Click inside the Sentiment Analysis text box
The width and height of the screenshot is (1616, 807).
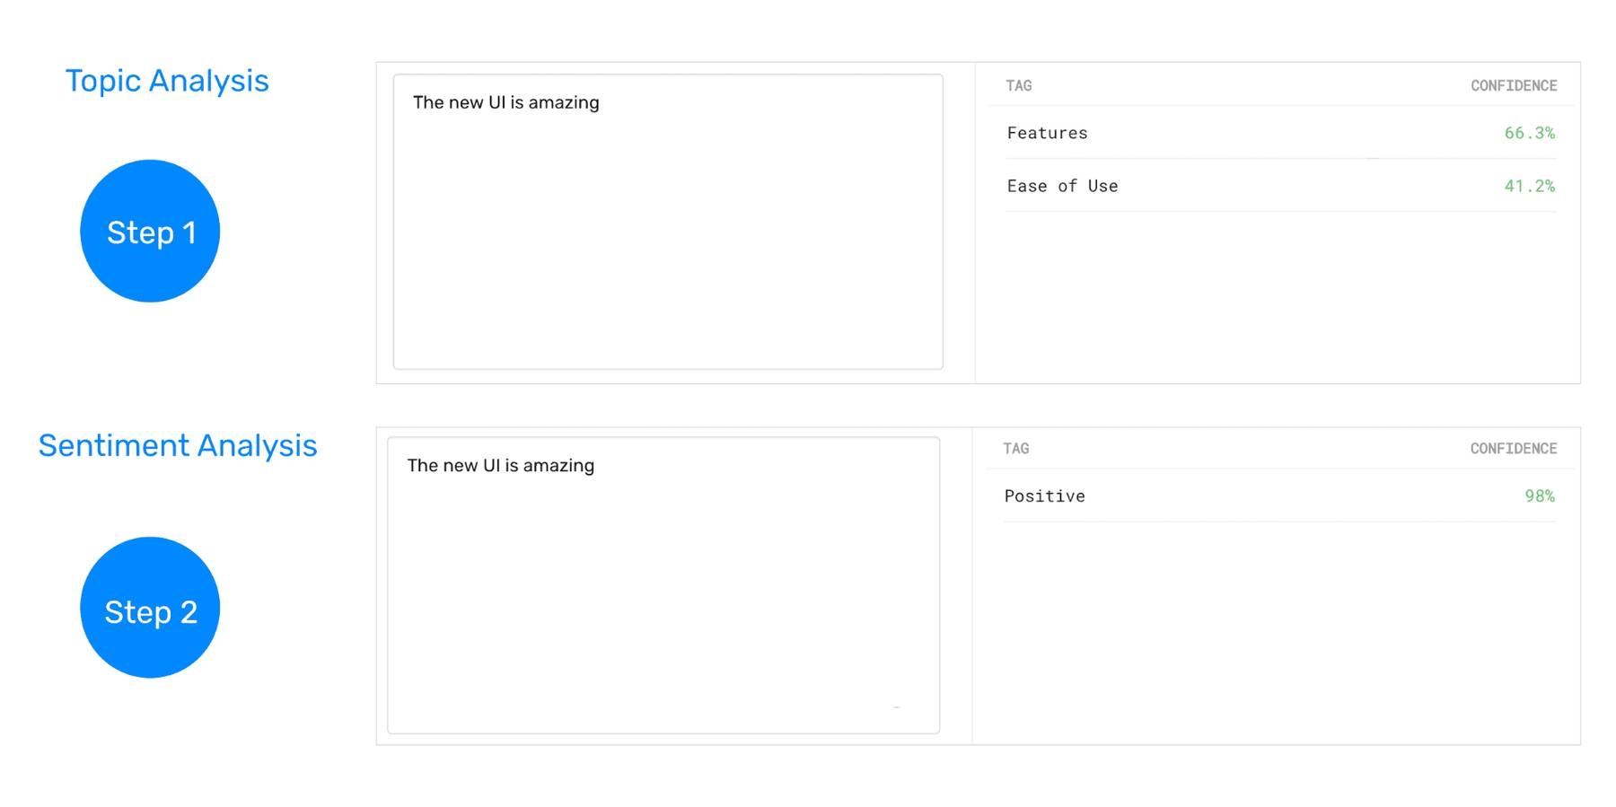pyautogui.click(x=663, y=601)
